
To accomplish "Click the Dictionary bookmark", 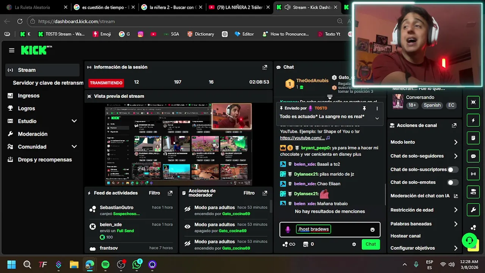I will click(x=200, y=34).
